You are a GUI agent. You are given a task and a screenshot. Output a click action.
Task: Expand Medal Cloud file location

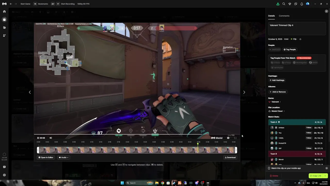click(x=277, y=111)
